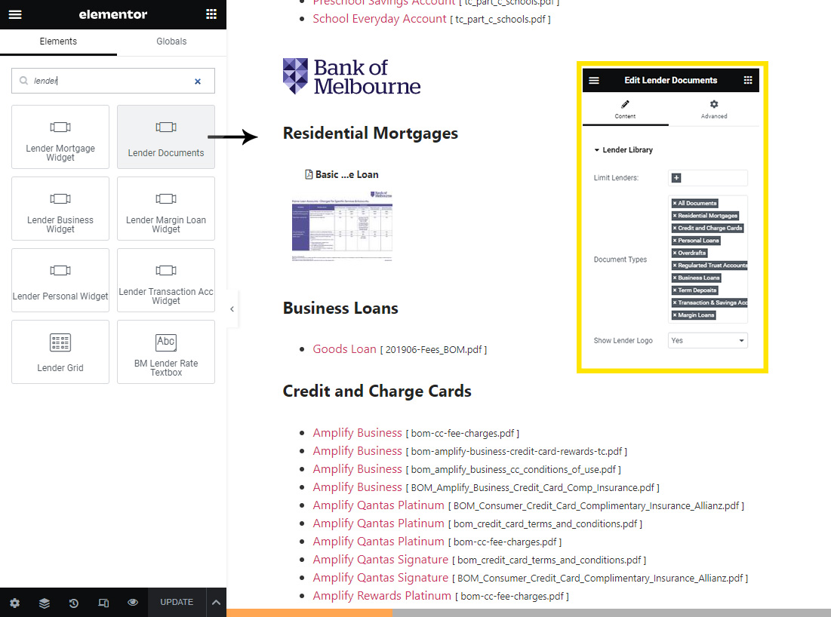Toggle preview changes eye icon
The image size is (831, 617).
pos(133,603)
